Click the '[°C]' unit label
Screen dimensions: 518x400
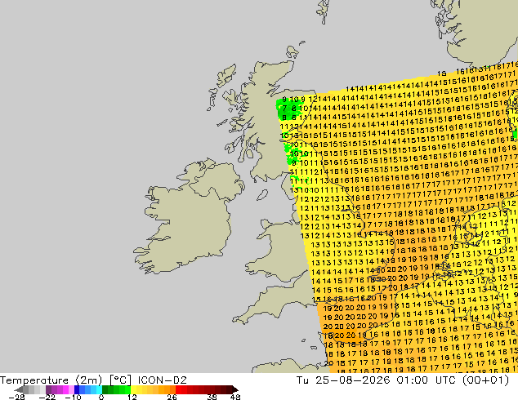120,380
